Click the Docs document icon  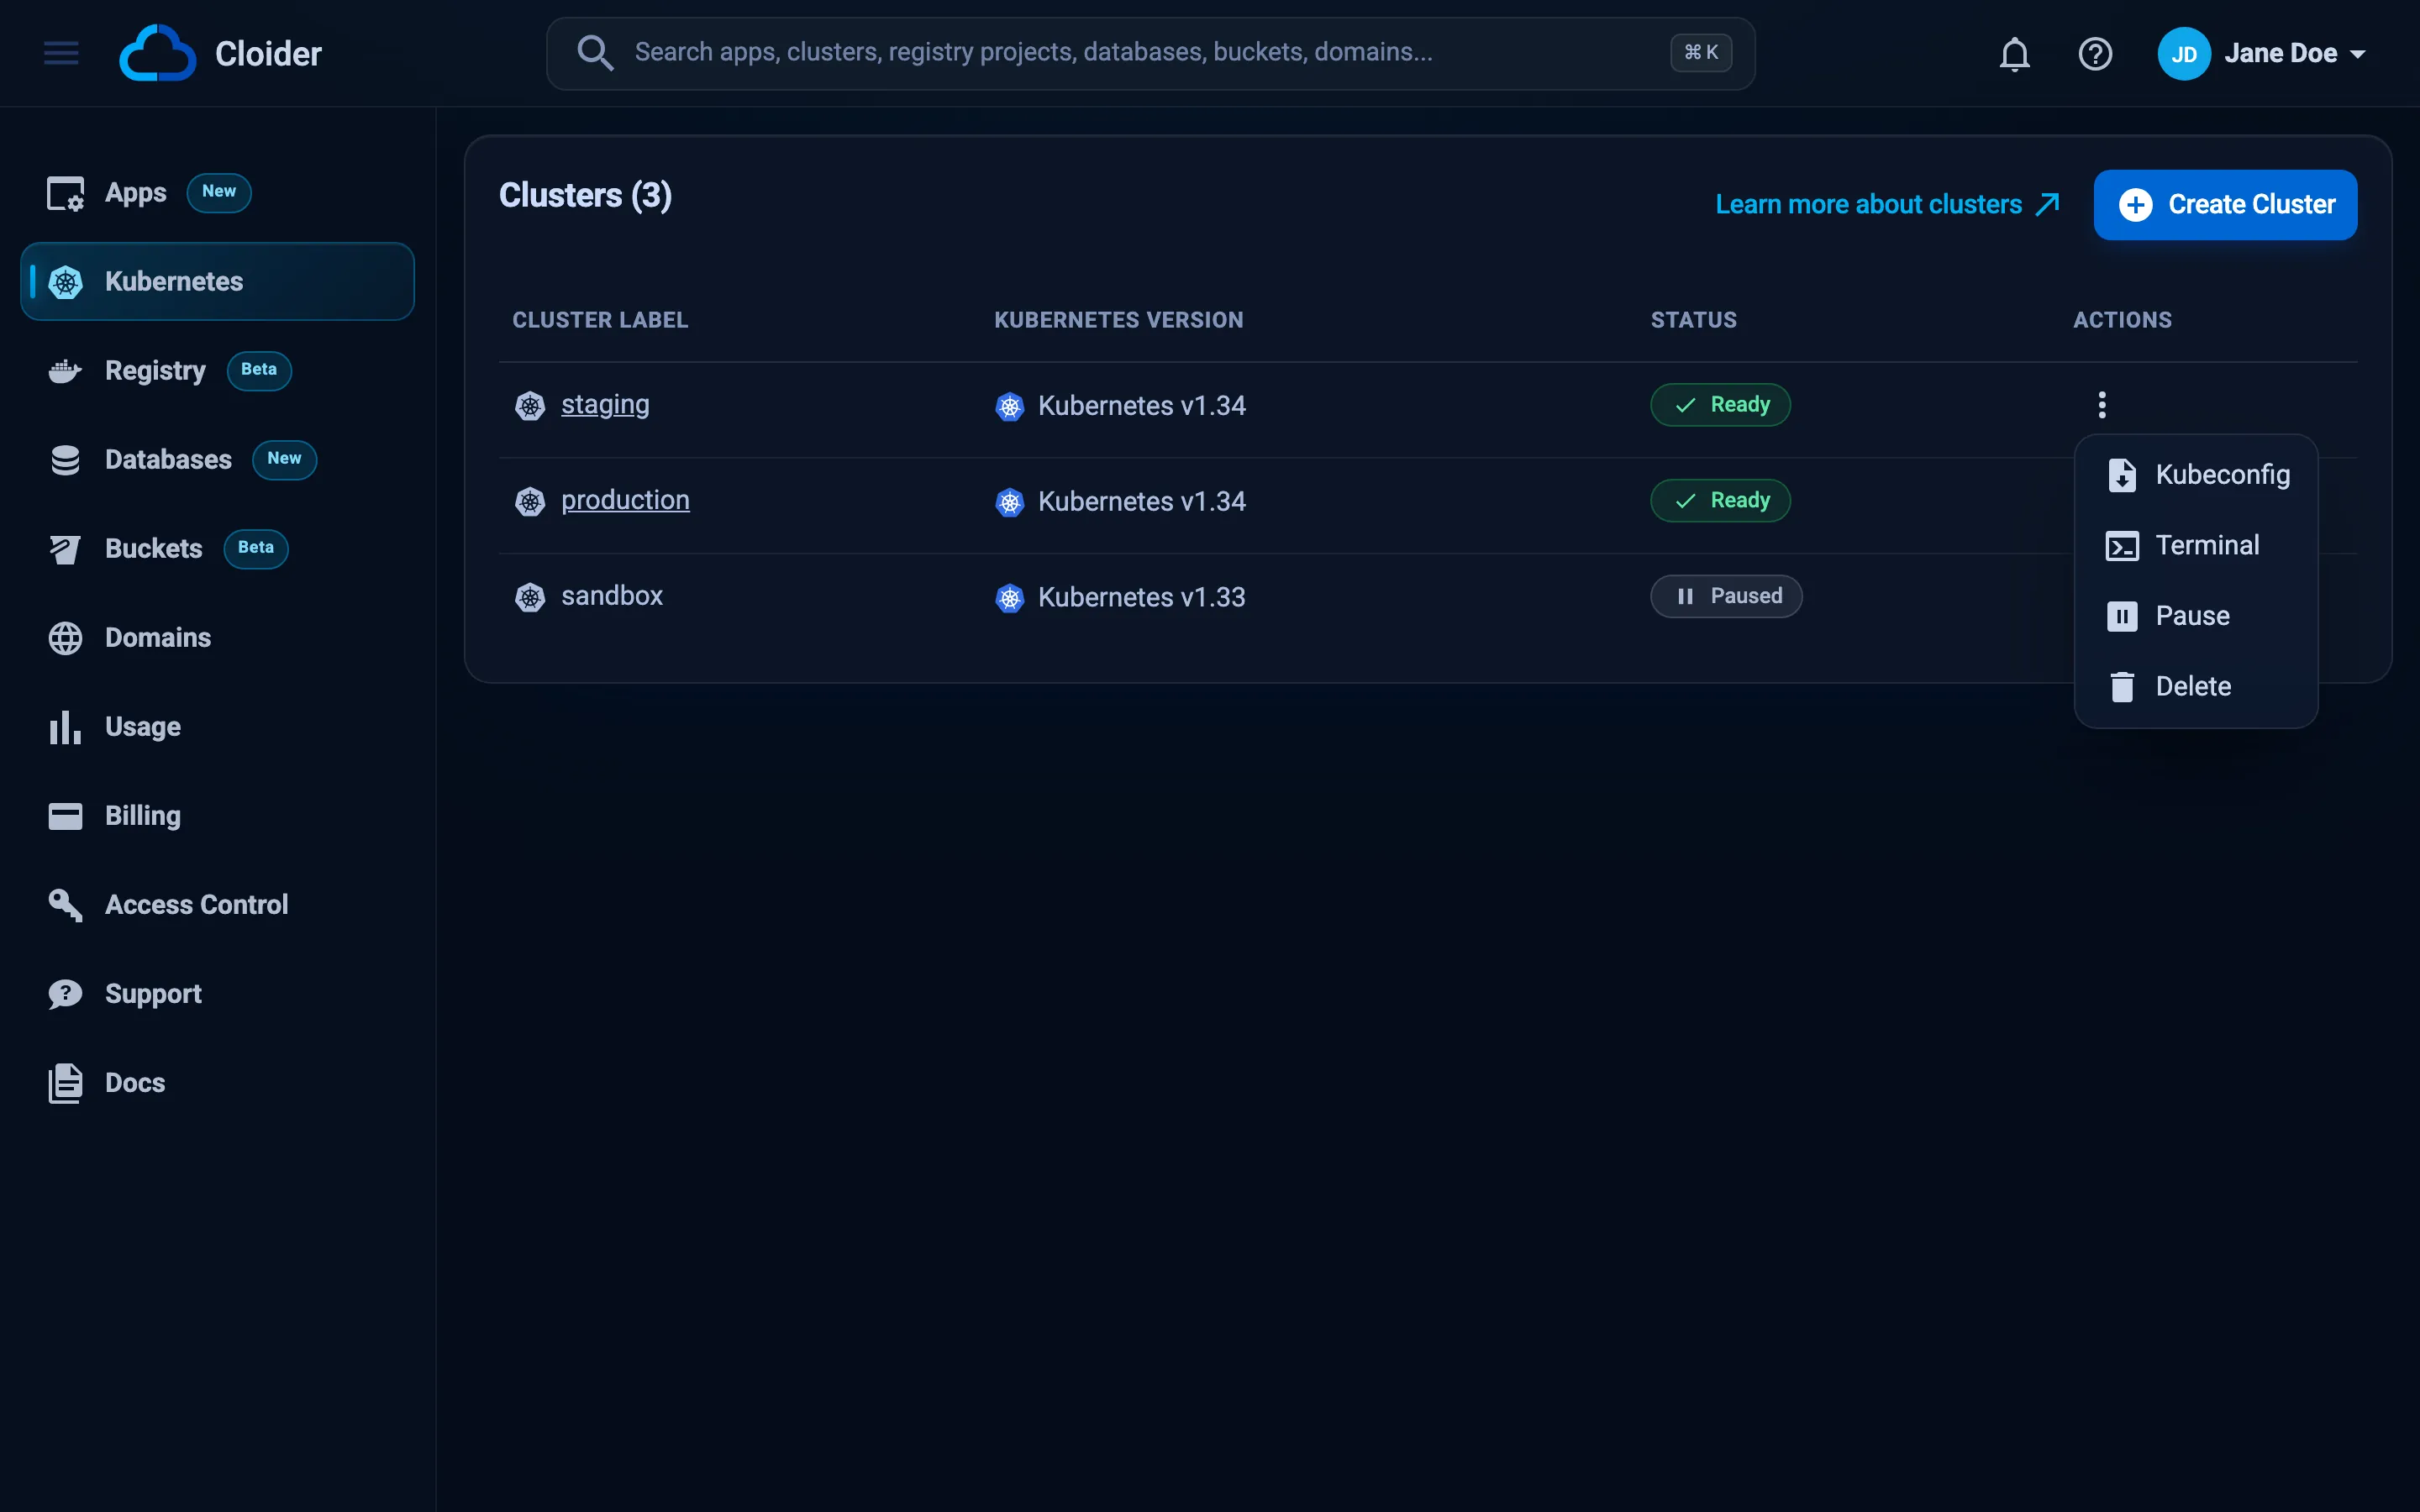[65, 1082]
